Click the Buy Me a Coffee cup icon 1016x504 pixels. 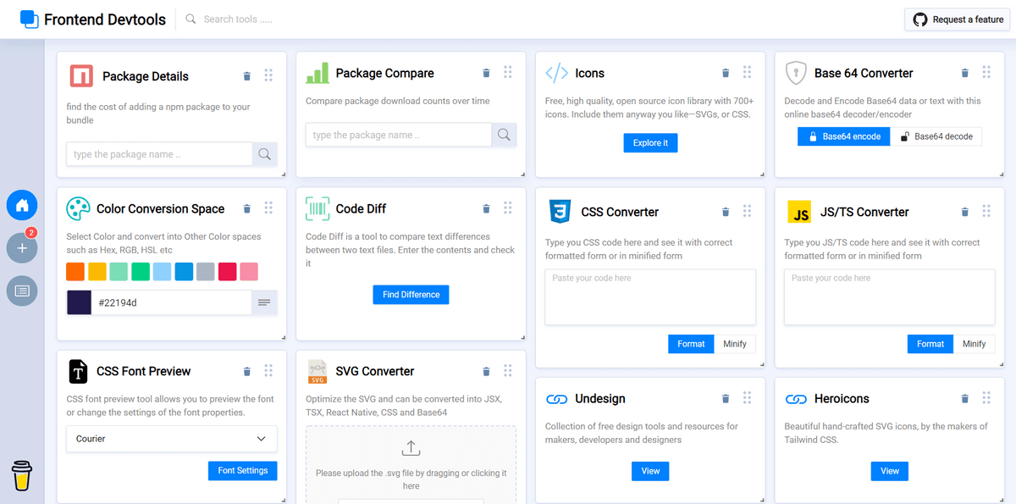point(22,475)
